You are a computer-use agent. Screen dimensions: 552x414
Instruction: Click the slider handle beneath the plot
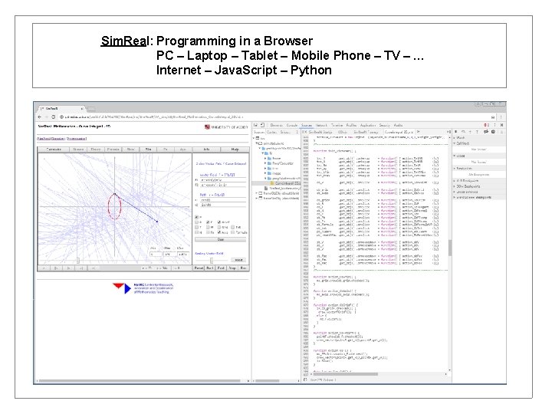77,261
